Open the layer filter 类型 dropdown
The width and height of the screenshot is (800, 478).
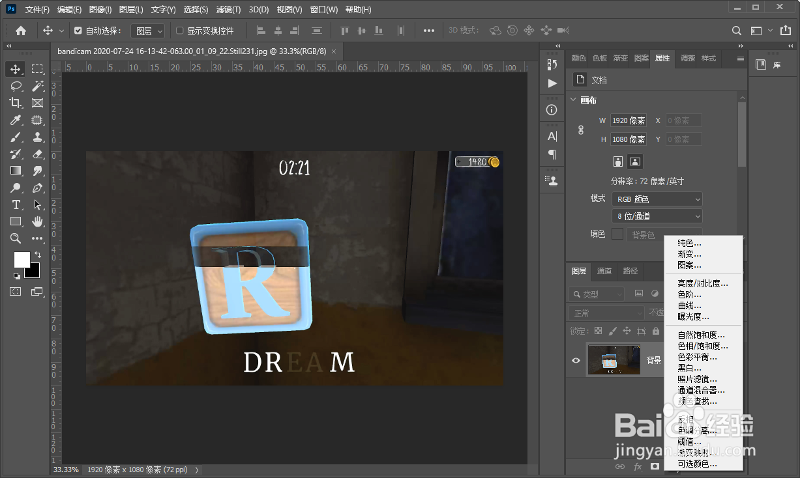coord(596,294)
